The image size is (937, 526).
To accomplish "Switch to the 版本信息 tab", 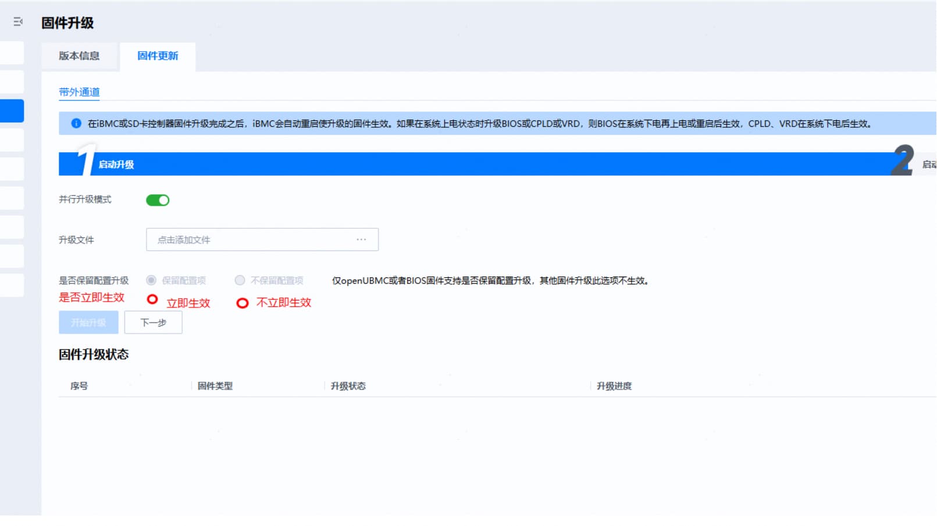I will (x=79, y=56).
